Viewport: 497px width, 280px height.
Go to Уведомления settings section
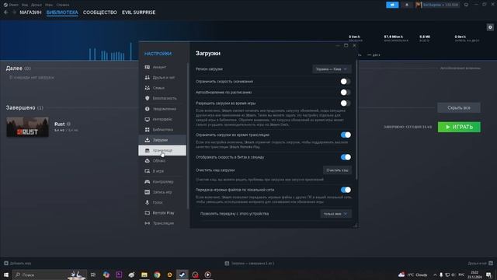click(162, 109)
